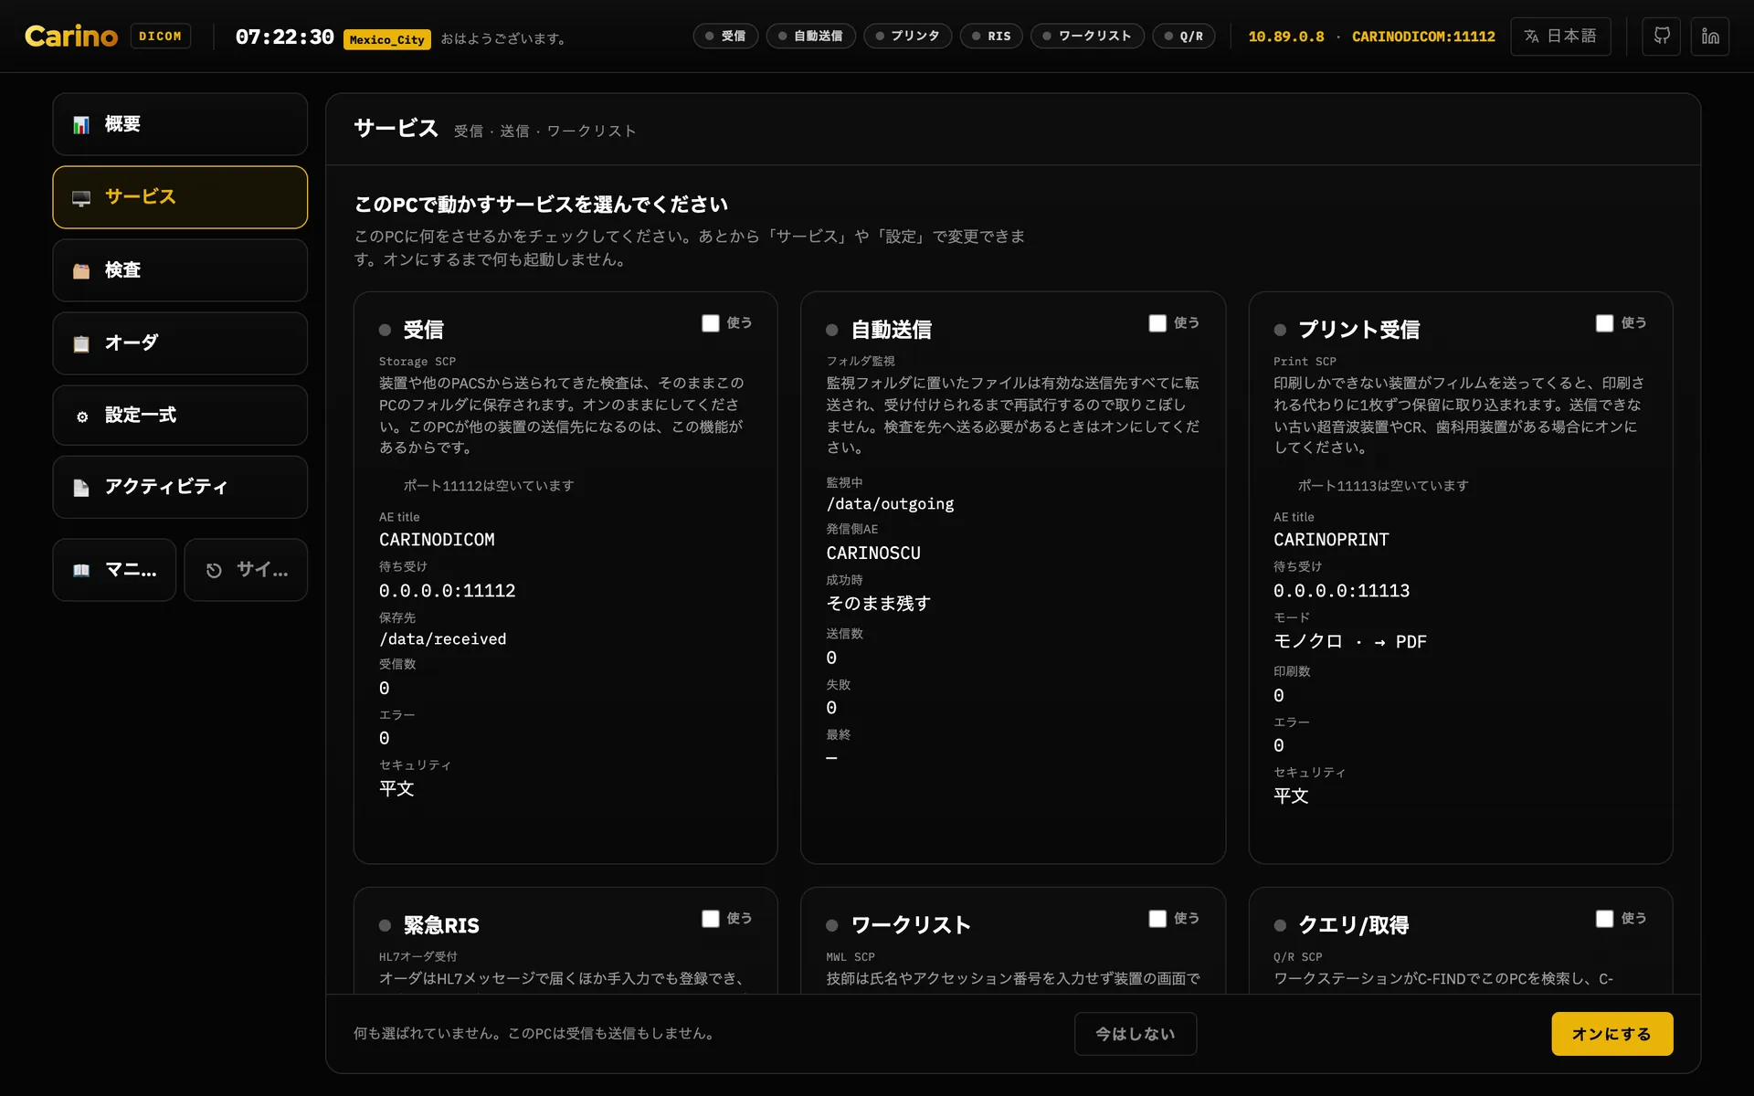Click the cycle refresh icon
Image resolution: width=1754 pixels, height=1096 pixels.
pyautogui.click(x=214, y=570)
